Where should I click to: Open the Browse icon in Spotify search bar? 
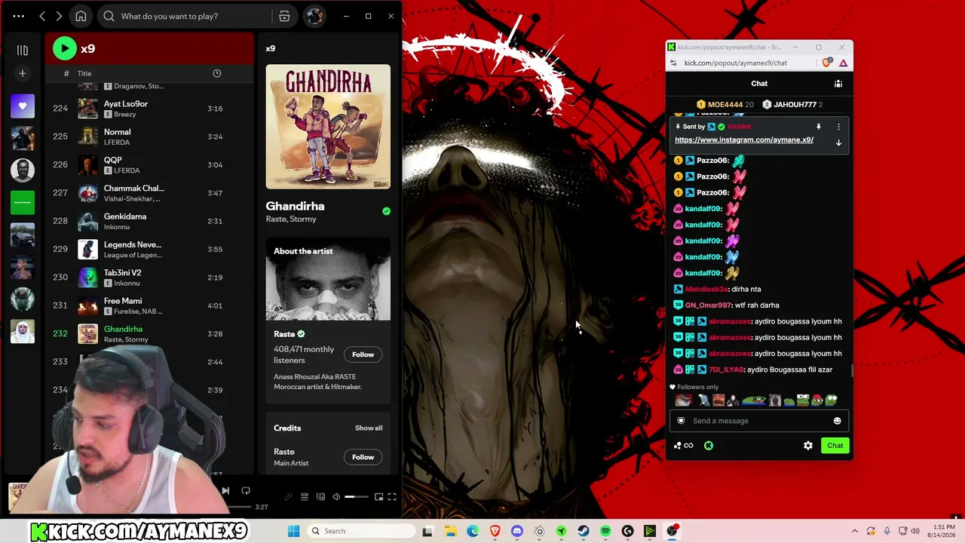(284, 16)
